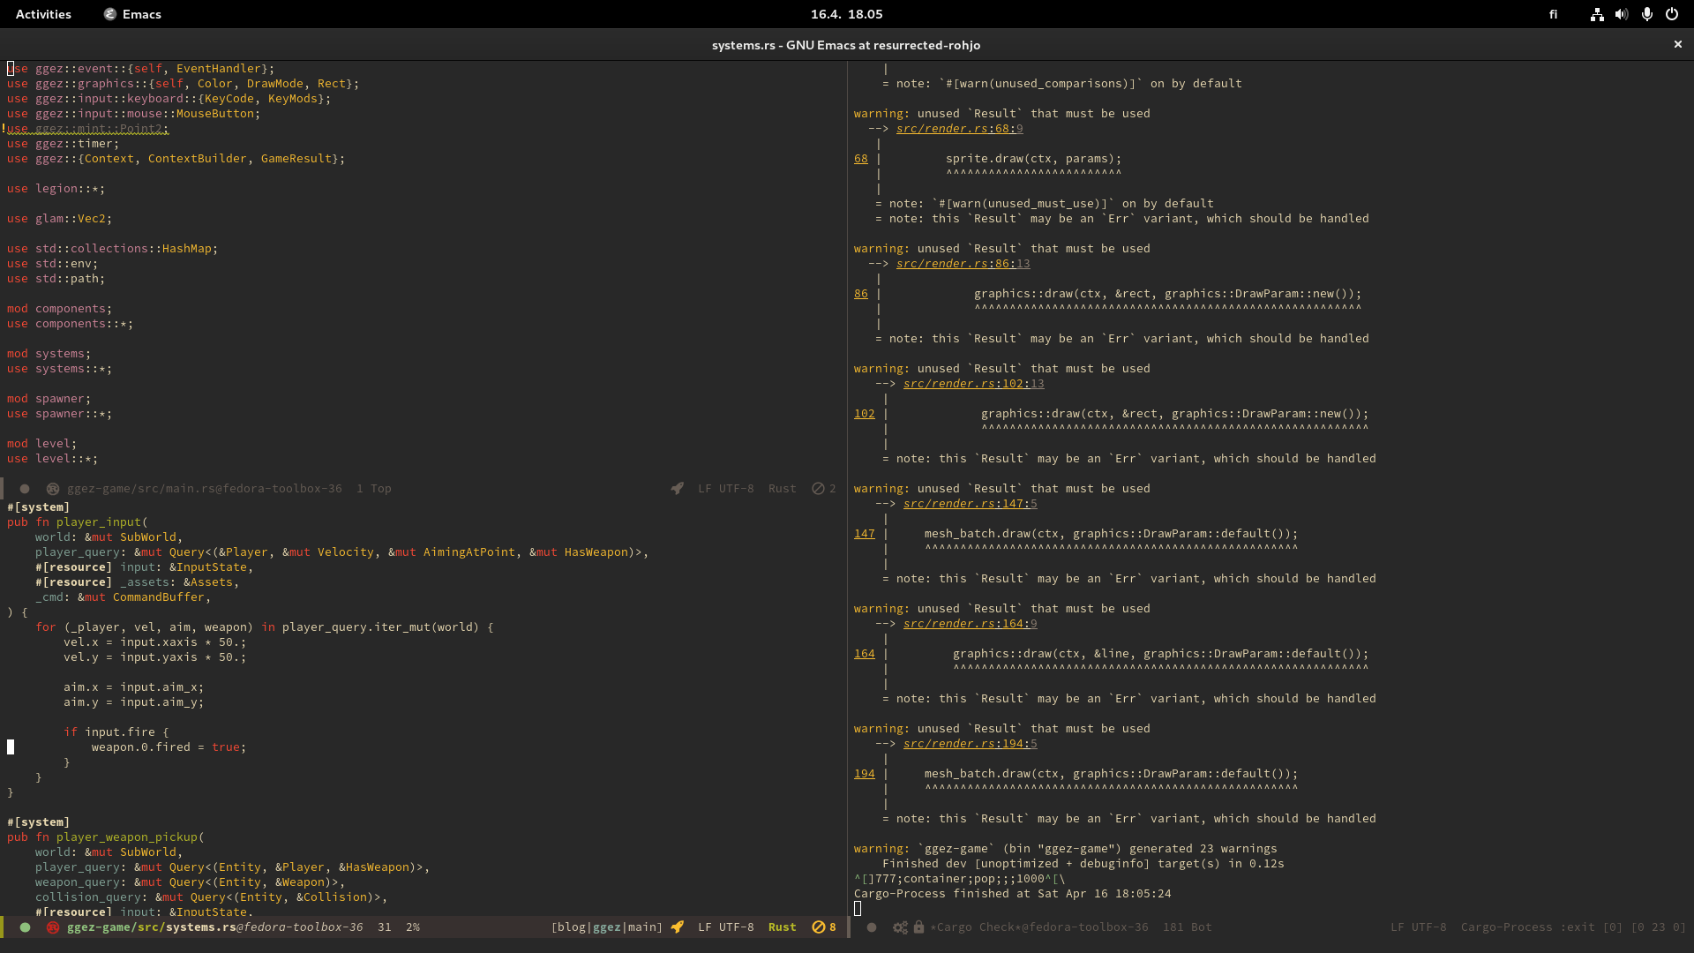The height and width of the screenshot is (953, 1694).
Task: Click LF UTF-8 encoding in main.rs modeline
Action: [726, 489]
